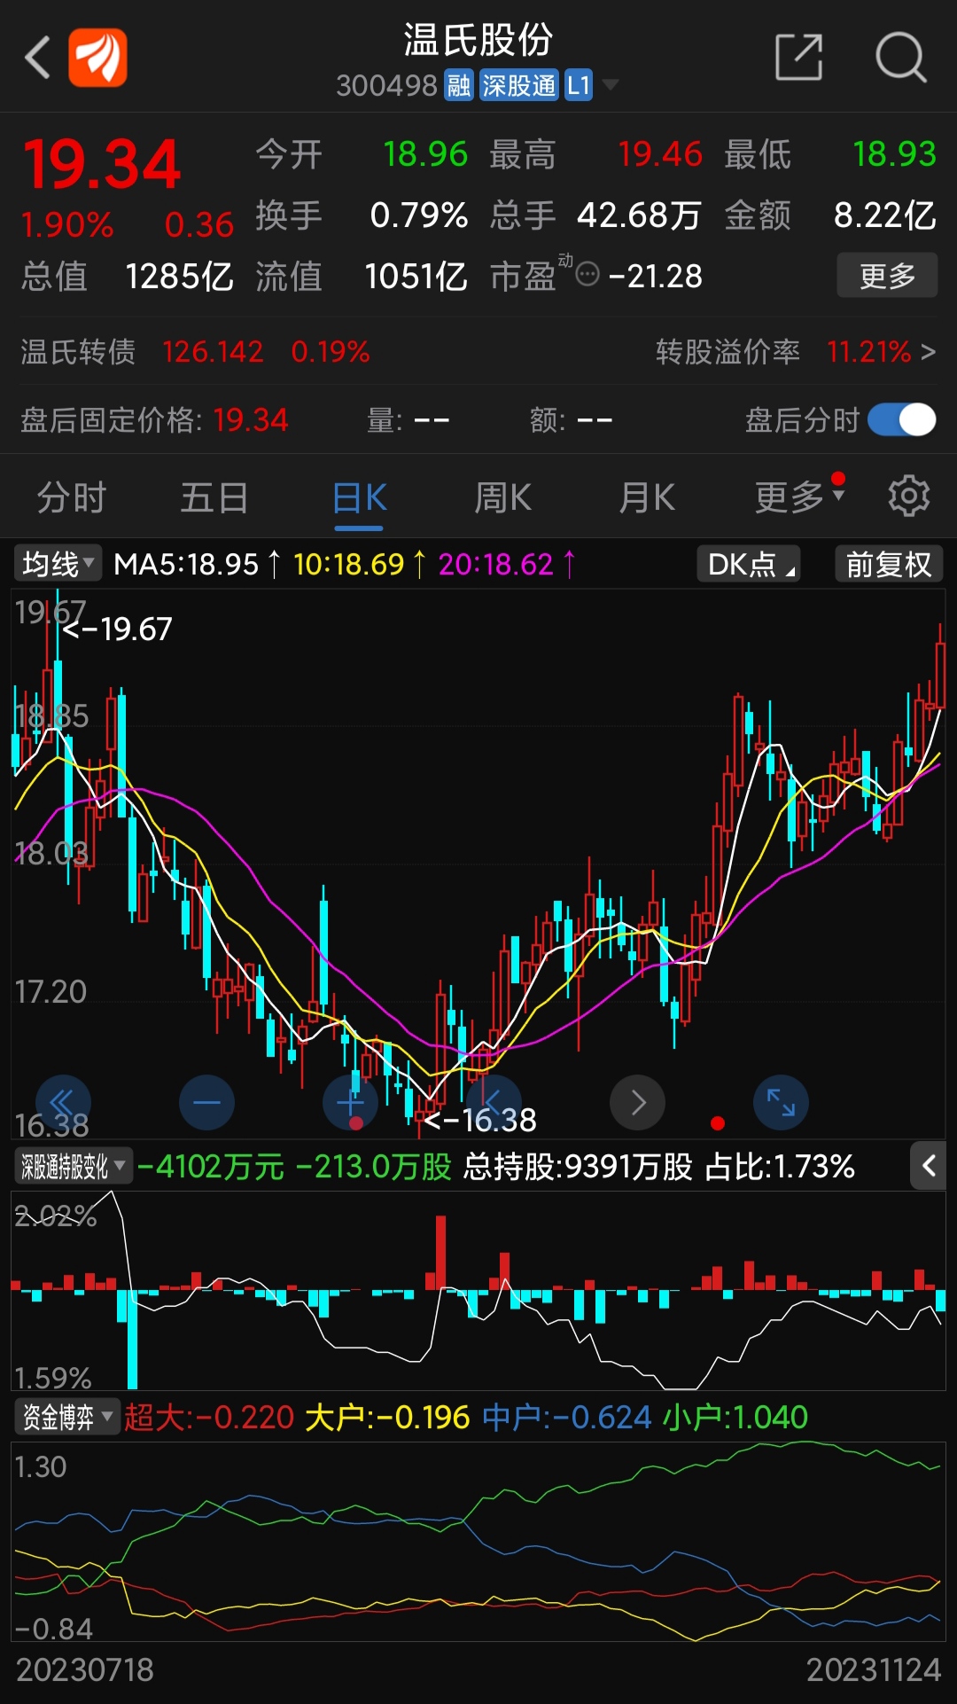Viewport: 957px width, 1704px height.
Task: Open the 深股通持股变化 indicator dropdown
Action: 73,1166
